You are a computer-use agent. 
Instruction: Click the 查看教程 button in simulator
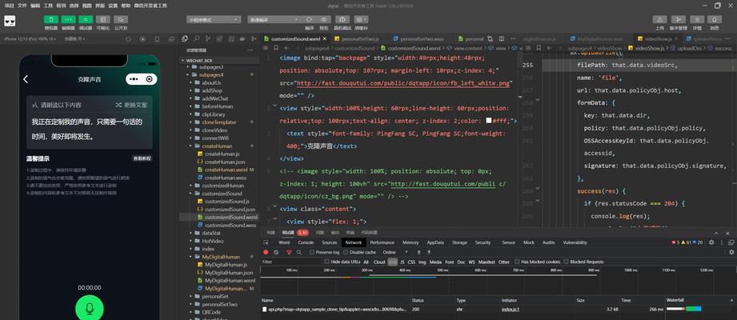click(142, 159)
